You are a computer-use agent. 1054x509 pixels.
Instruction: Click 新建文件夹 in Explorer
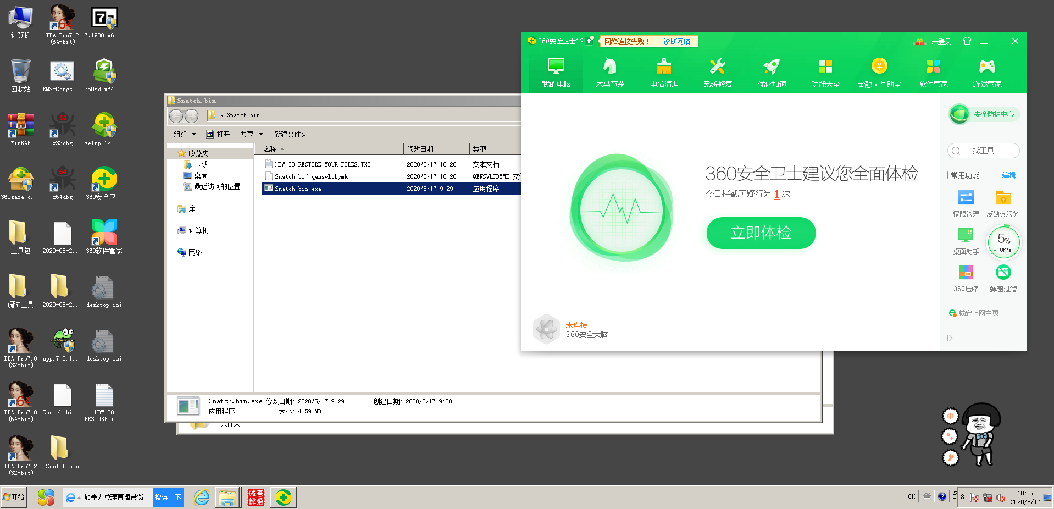[291, 134]
